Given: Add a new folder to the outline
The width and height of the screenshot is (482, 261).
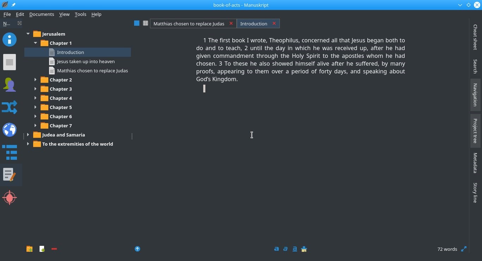Looking at the screenshot, I should tap(30, 249).
